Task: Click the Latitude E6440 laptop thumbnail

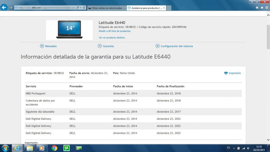Action: tap(69, 30)
